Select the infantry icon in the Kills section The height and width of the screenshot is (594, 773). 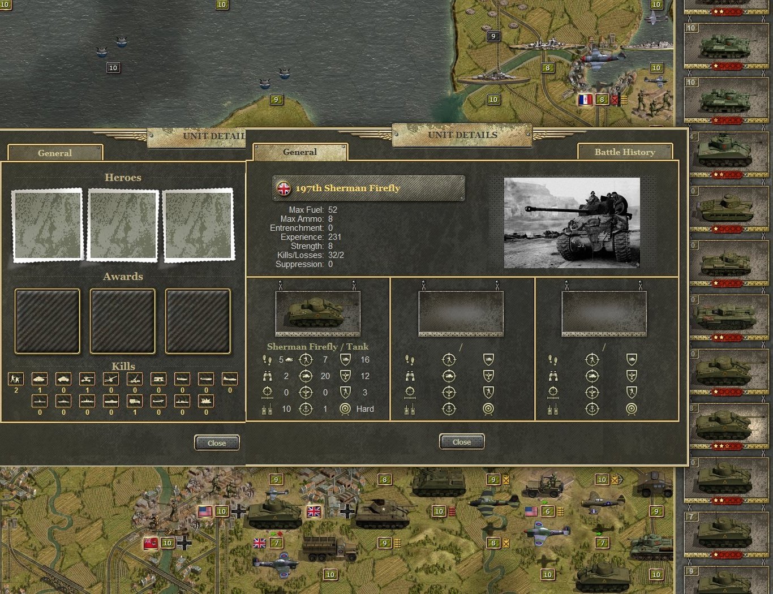pyautogui.click(x=15, y=379)
